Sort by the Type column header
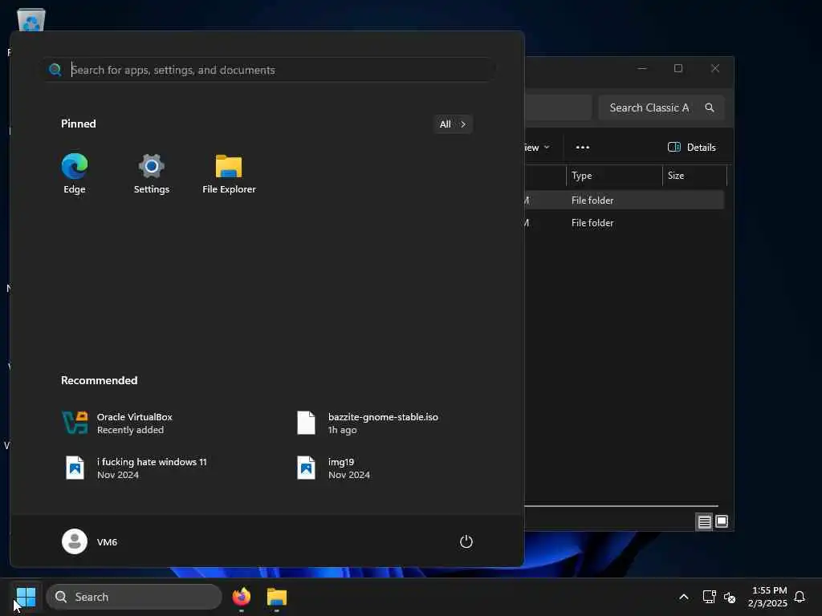Screen dimensions: 822x616 click(614, 176)
